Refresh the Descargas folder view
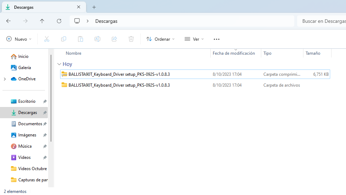Screen dimensions: 346x195 click(59, 21)
